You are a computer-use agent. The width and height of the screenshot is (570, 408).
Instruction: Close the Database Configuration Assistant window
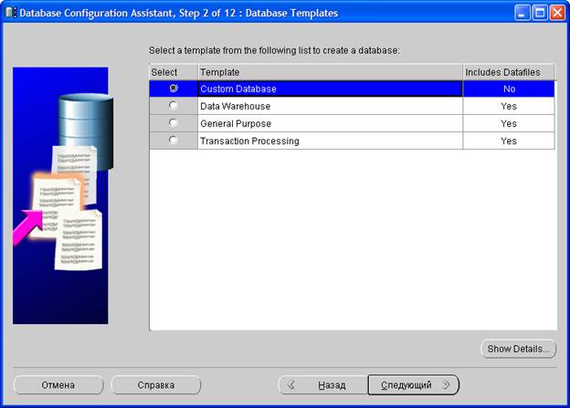[557, 13]
